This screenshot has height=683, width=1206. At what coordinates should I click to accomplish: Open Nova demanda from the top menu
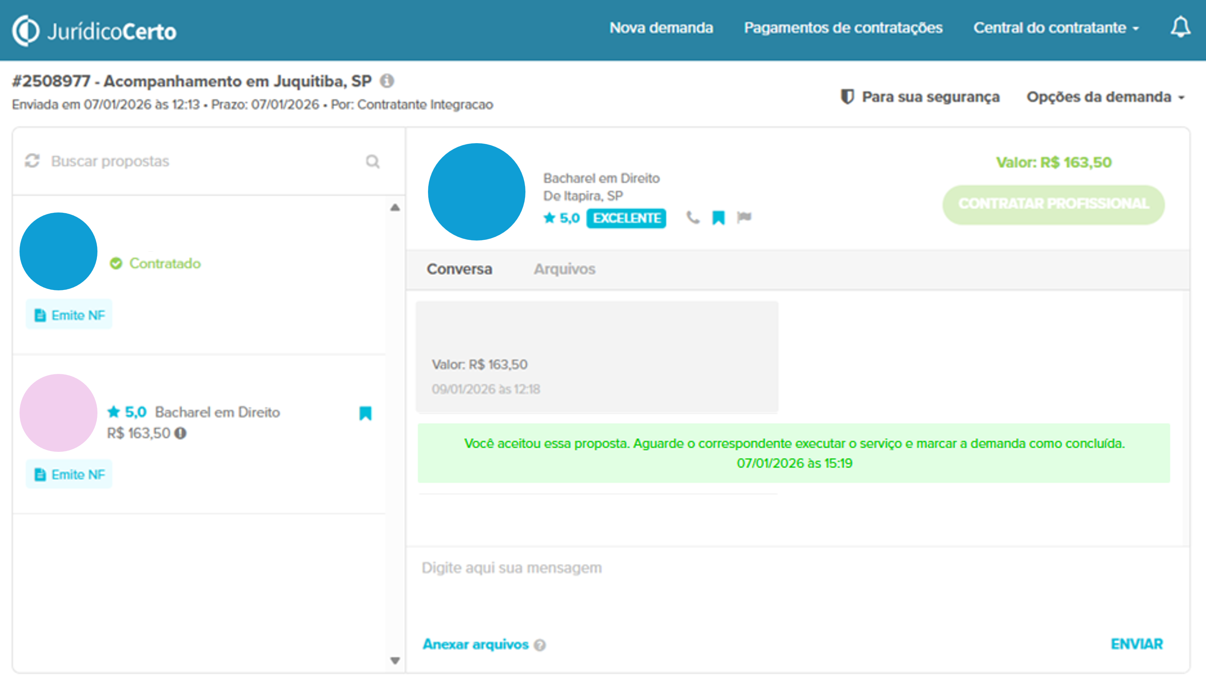tap(661, 28)
